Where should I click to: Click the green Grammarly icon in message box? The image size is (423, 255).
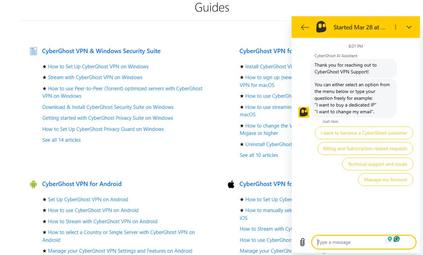click(x=397, y=239)
